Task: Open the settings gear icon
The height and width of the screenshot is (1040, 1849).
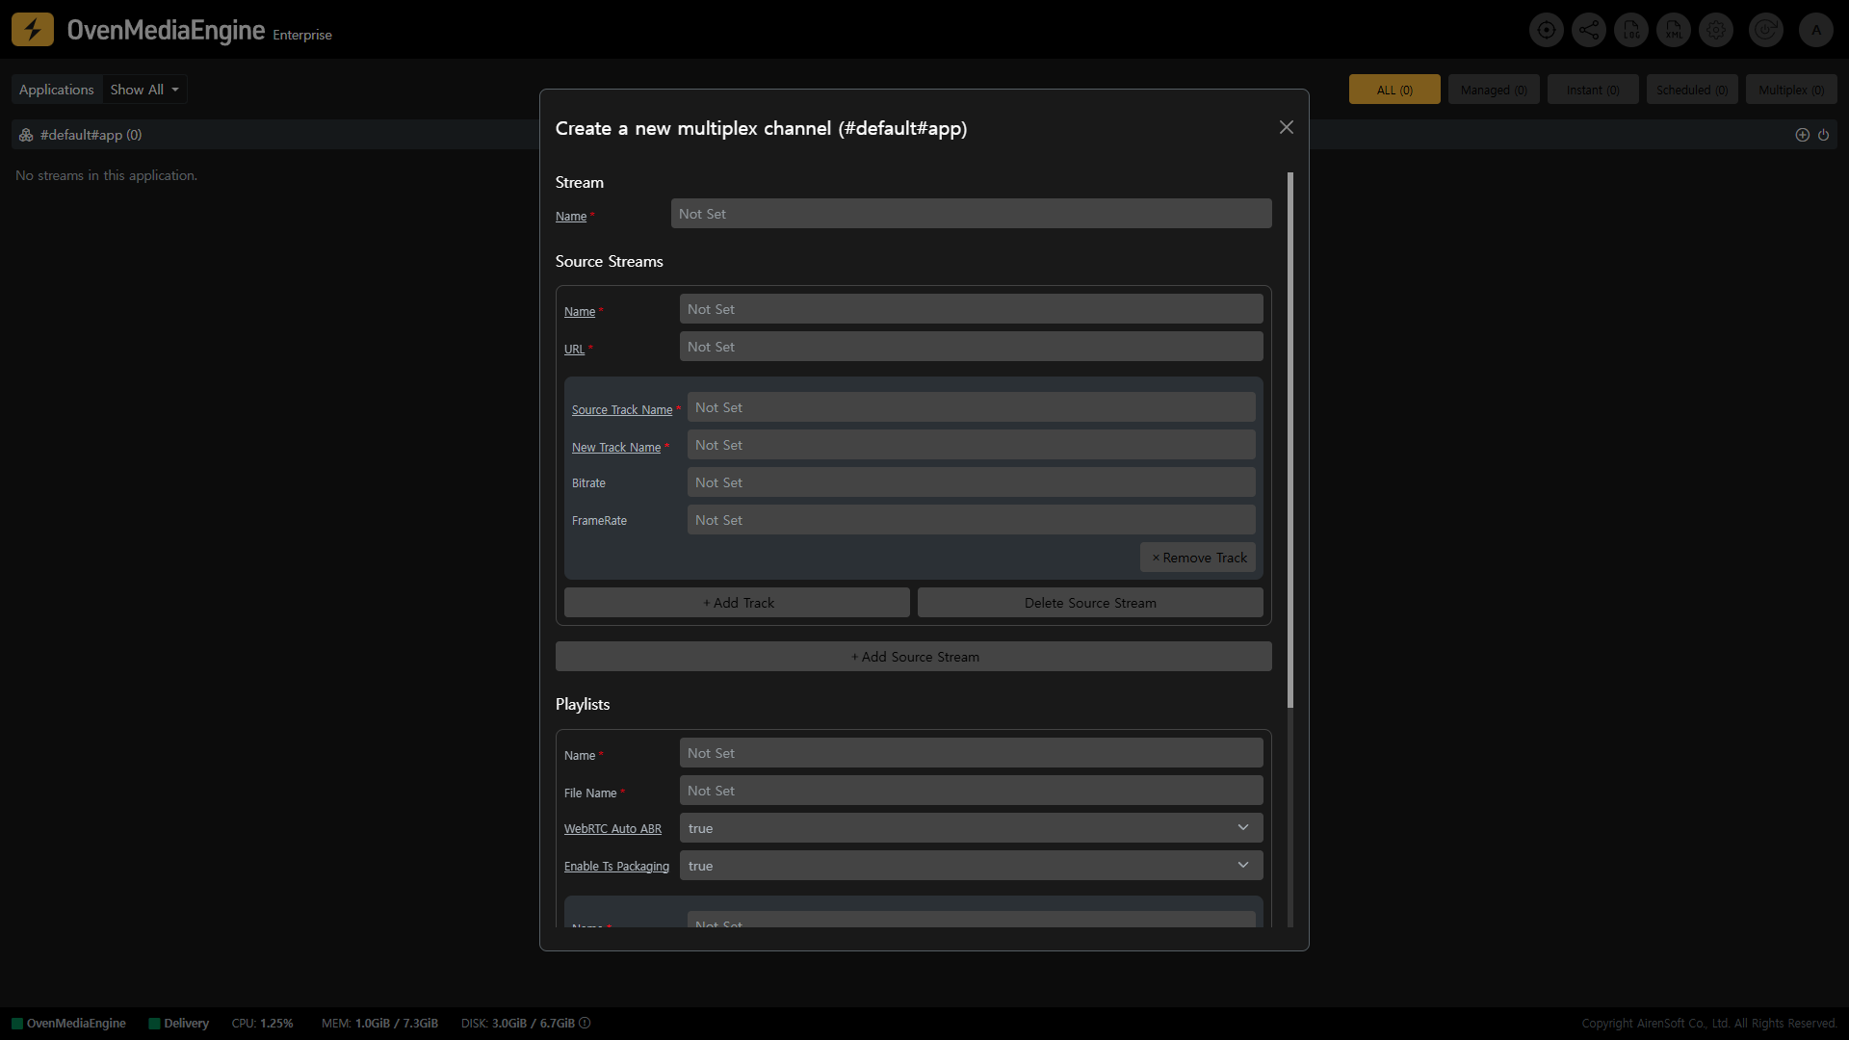Action: pos(1716,30)
